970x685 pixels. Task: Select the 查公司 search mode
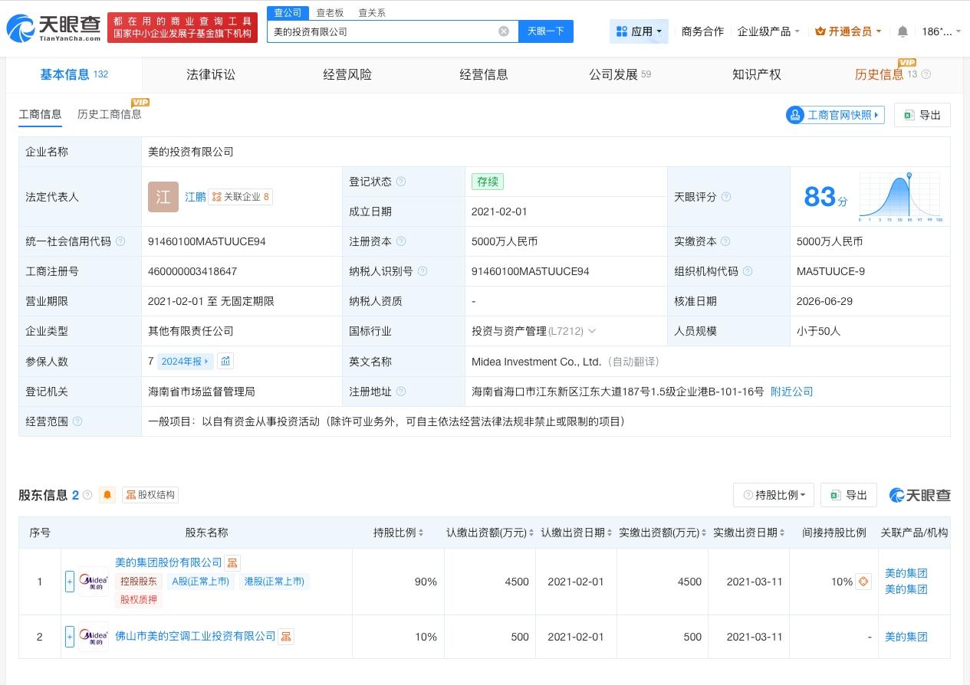(x=288, y=12)
